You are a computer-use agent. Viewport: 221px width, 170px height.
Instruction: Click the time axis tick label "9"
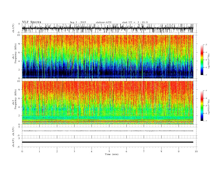tap(179, 151)
